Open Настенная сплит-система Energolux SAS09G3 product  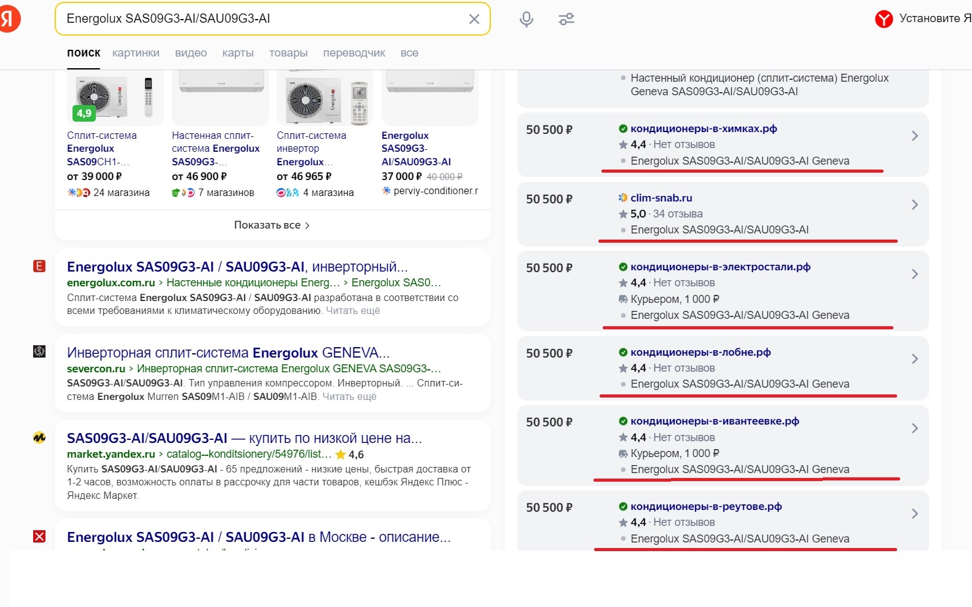[216, 149]
